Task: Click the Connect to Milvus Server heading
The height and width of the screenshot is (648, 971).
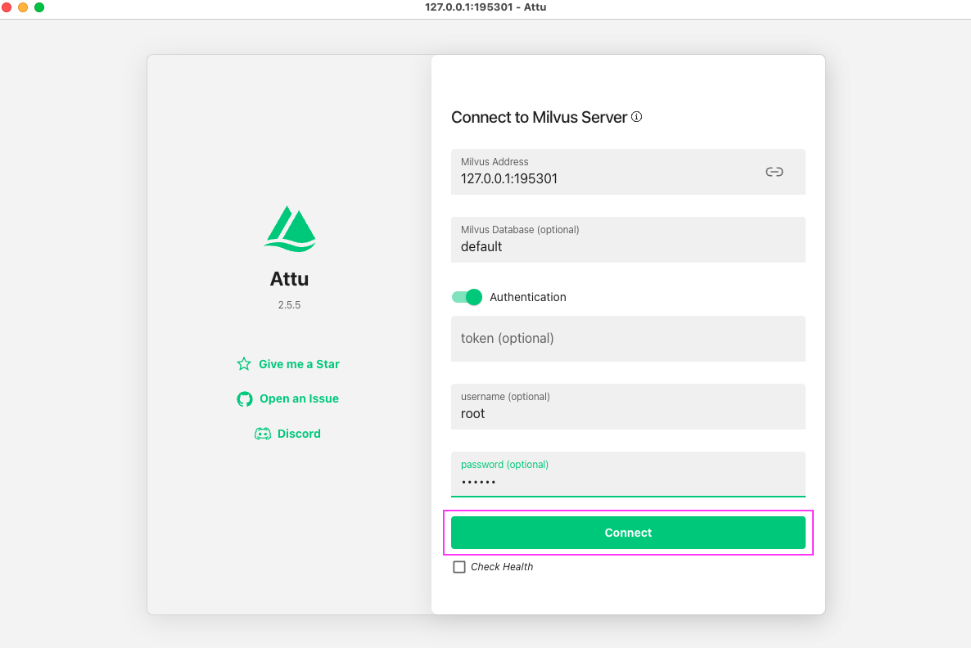Action: click(x=539, y=118)
